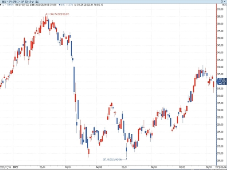Click the small inner close icon below the title bar
The width and height of the screenshot is (227, 170).
tap(226, 5)
